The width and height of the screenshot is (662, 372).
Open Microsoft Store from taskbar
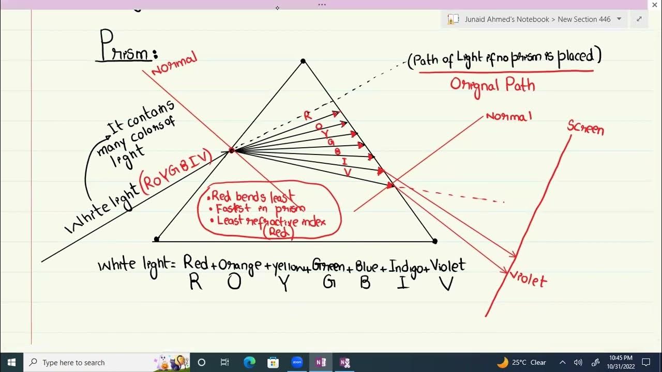[x=273, y=362]
